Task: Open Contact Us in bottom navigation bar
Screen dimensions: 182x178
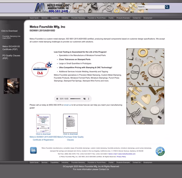Action: [x=136, y=162]
